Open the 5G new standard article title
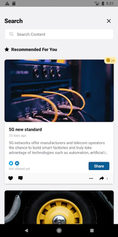118x237 pixels. [25, 130]
